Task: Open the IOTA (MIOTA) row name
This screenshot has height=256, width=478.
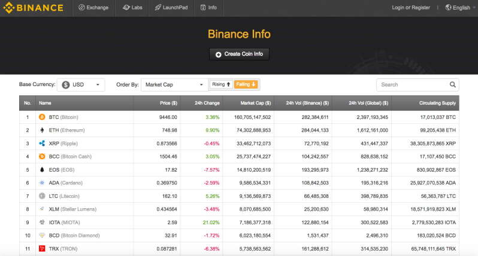Action: (x=64, y=223)
